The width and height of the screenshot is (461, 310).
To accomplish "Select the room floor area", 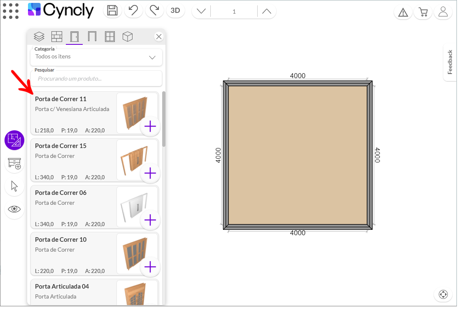I will point(298,155).
